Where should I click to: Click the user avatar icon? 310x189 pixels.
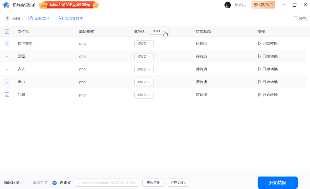point(228,5)
